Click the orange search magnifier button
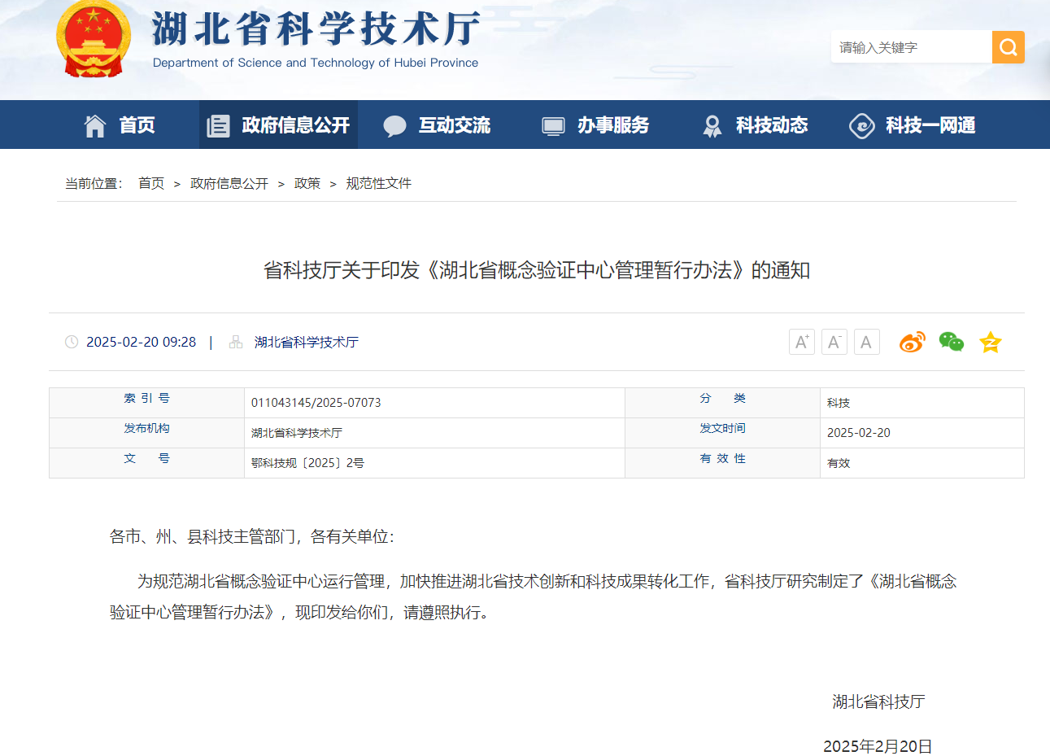The width and height of the screenshot is (1050, 756). 1008,47
